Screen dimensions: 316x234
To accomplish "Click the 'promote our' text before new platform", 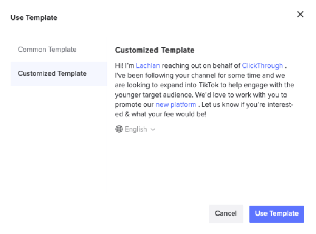I will [134, 105].
